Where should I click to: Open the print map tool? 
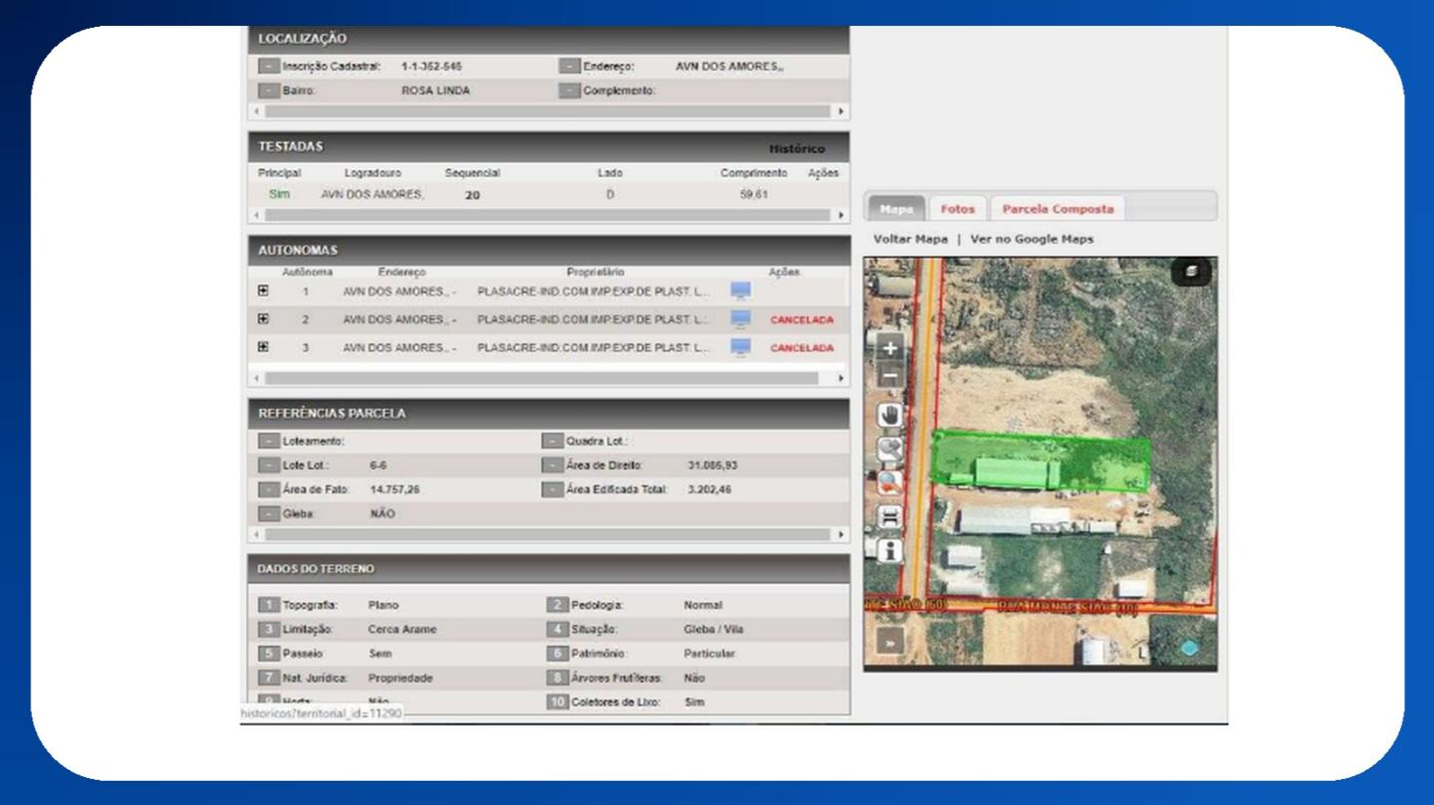[889, 516]
